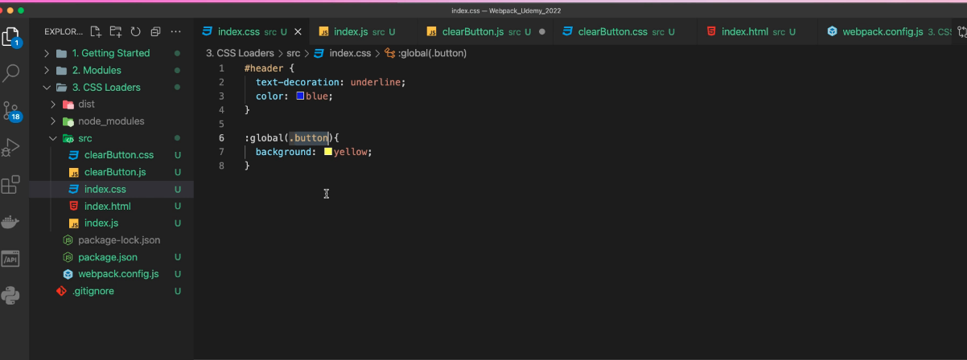This screenshot has width=967, height=360.
Task: Click the highlighted '.button' selector text
Action: 309,137
